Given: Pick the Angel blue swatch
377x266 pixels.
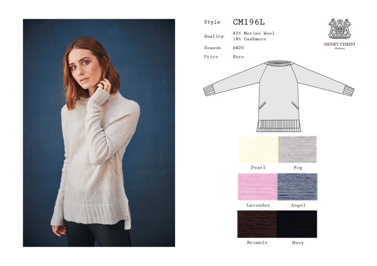Looking at the screenshot, I should [x=297, y=187].
